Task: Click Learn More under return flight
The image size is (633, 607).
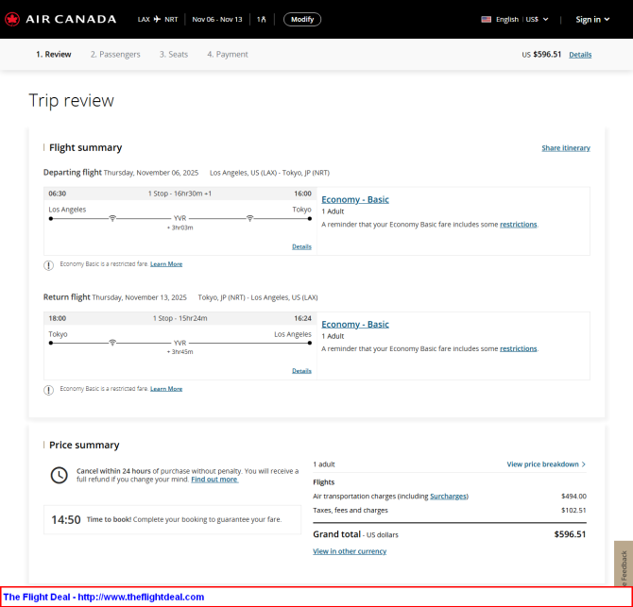Action: (166, 388)
